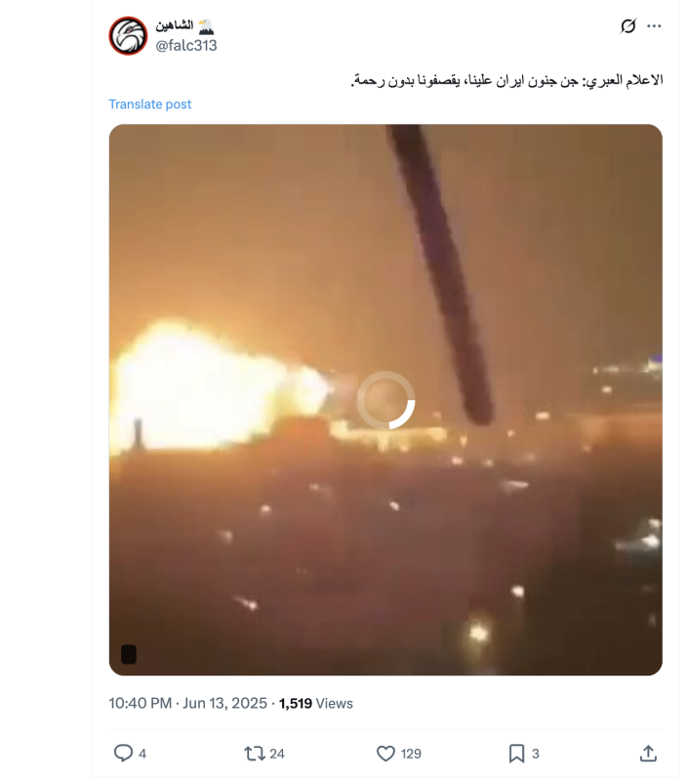Open the three-dot more options menu
This screenshot has width=689, height=781.
point(654,26)
